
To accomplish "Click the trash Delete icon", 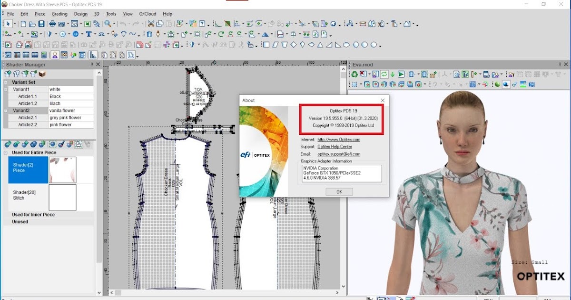I will [x=149, y=33].
